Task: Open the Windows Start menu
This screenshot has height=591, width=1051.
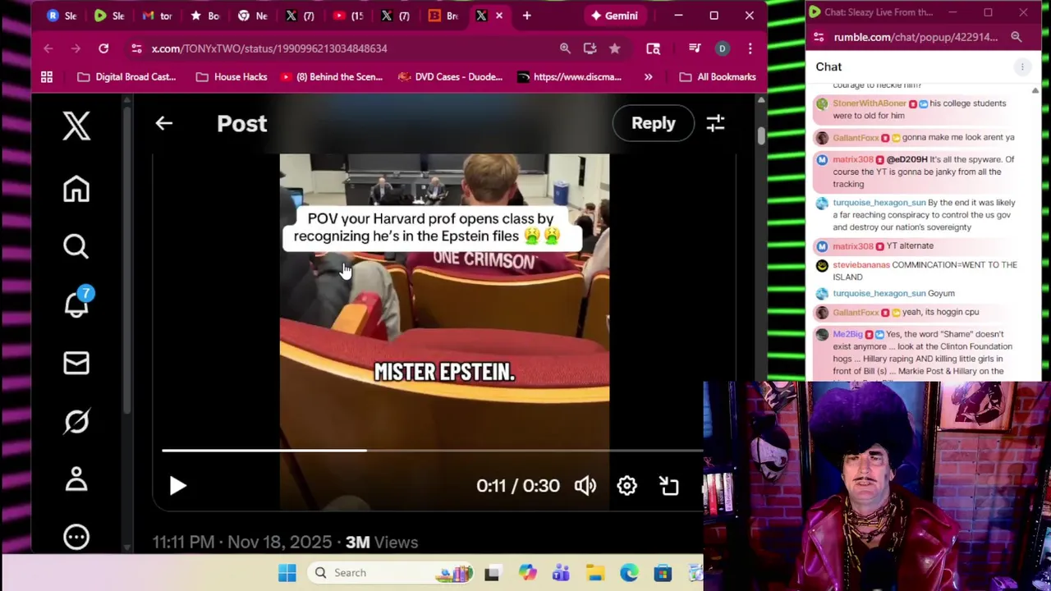Action: point(287,573)
